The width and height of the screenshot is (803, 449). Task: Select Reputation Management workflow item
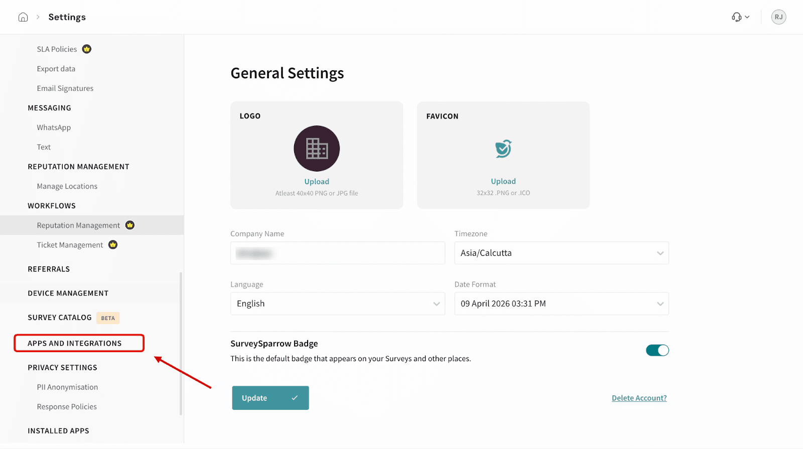pyautogui.click(x=92, y=225)
